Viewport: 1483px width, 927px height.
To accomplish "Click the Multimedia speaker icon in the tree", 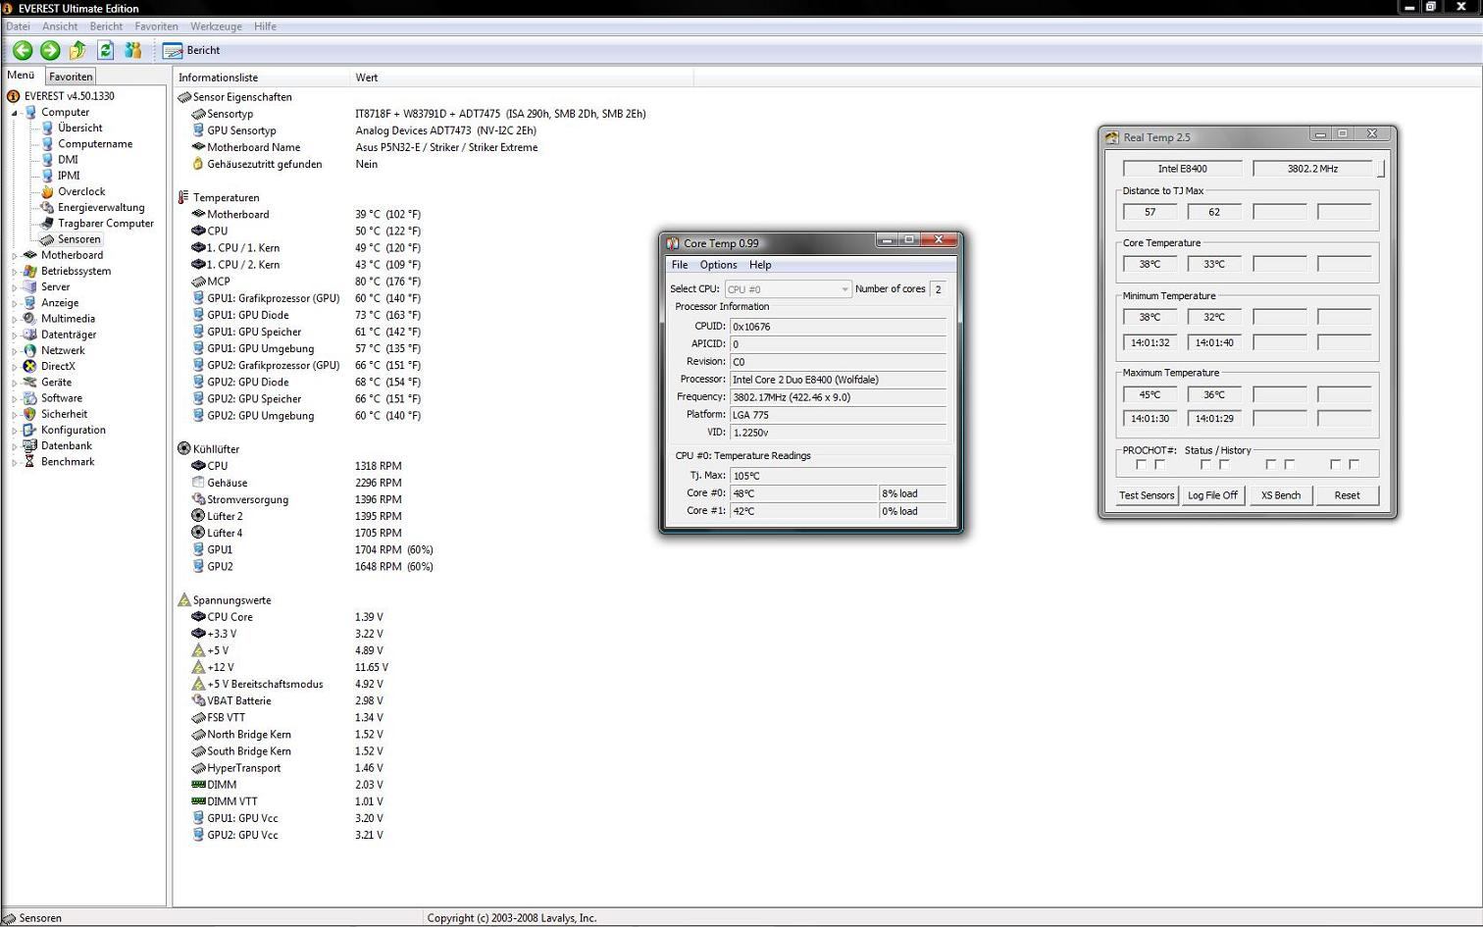I will point(30,319).
